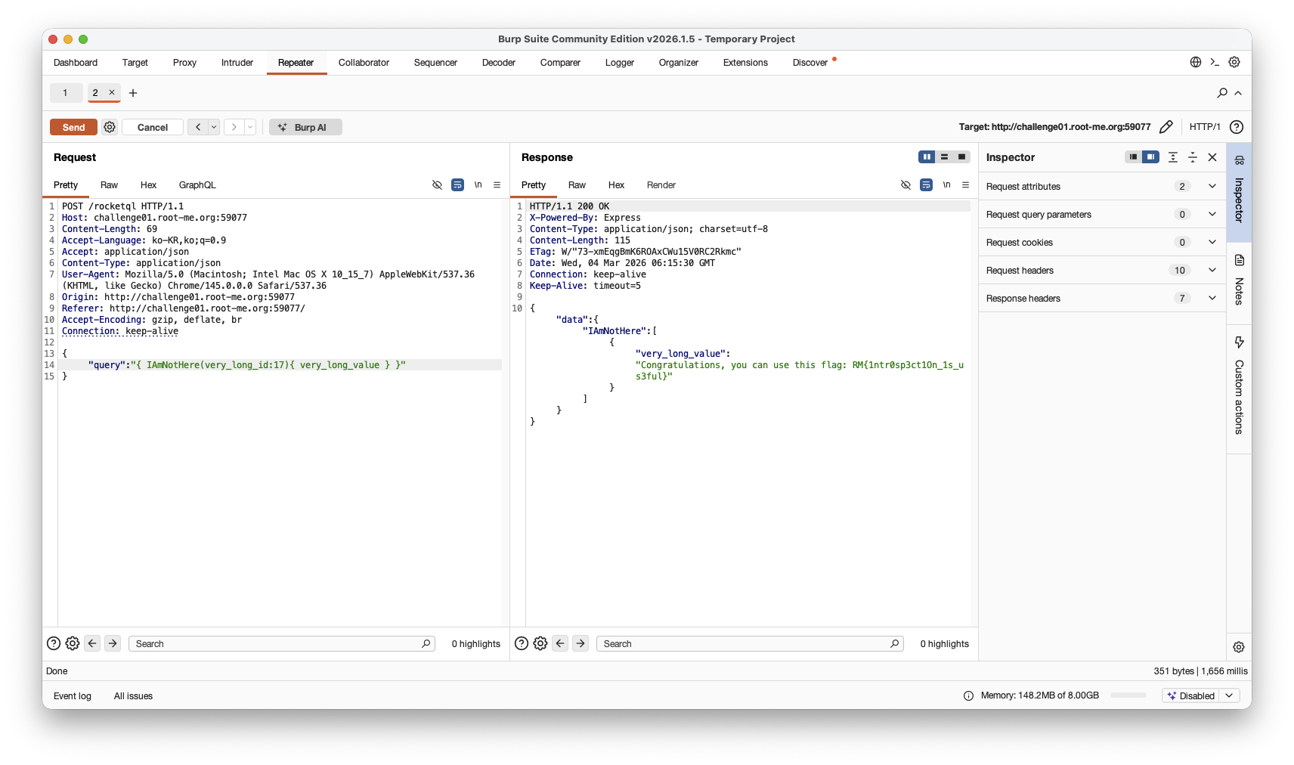Expand Request headers section

[x=1212, y=270]
